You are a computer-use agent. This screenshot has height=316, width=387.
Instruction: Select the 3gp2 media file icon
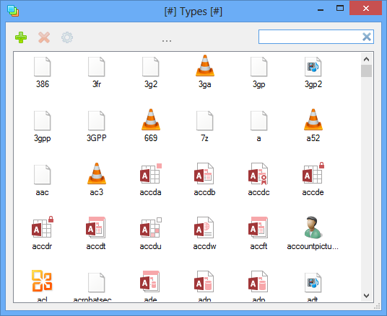click(313, 67)
